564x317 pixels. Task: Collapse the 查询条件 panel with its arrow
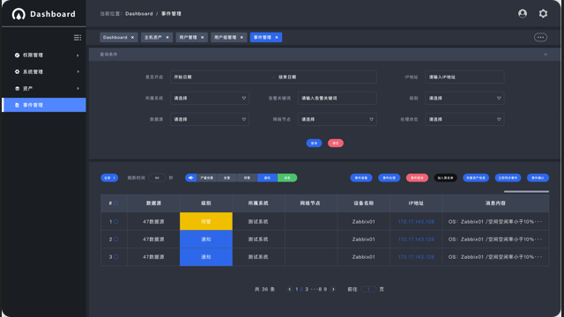point(545,55)
